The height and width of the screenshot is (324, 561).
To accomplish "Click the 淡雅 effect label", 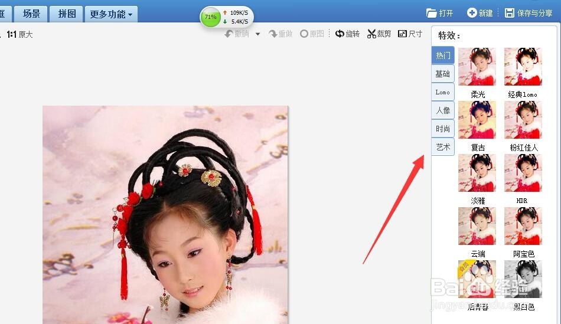I will pos(478,201).
